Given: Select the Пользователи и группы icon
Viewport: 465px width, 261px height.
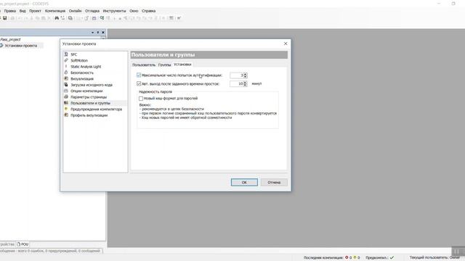Looking at the screenshot, I should click(66, 103).
